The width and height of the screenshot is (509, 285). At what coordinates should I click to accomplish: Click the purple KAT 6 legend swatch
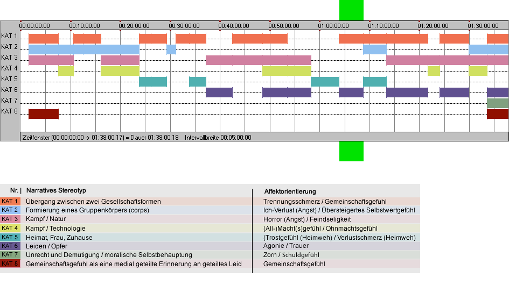(10, 246)
